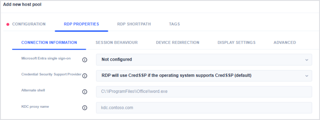Image resolution: width=320 pixels, height=120 pixels.
Task: Select the RDP Properties tab
Action: point(81,24)
